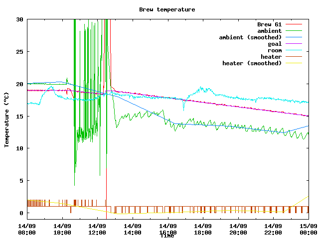This screenshot has height=239, width=319.
Task: Click the purple goal legend line sample
Action: click(x=294, y=43)
